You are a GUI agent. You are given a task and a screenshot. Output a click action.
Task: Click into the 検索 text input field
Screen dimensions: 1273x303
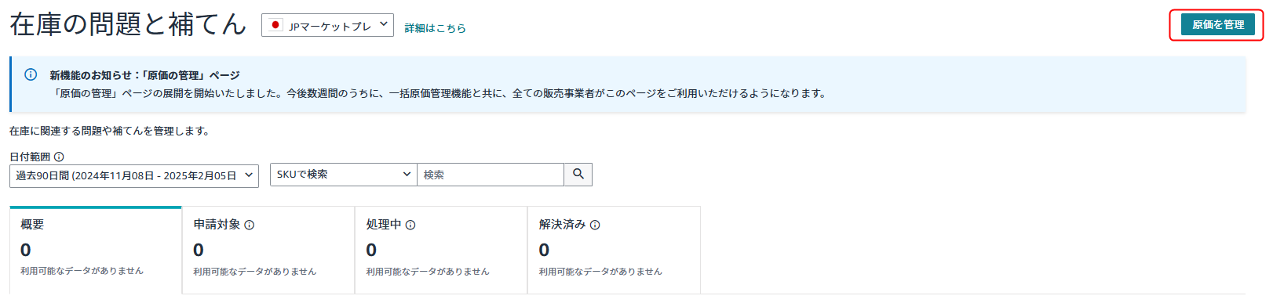coord(491,175)
